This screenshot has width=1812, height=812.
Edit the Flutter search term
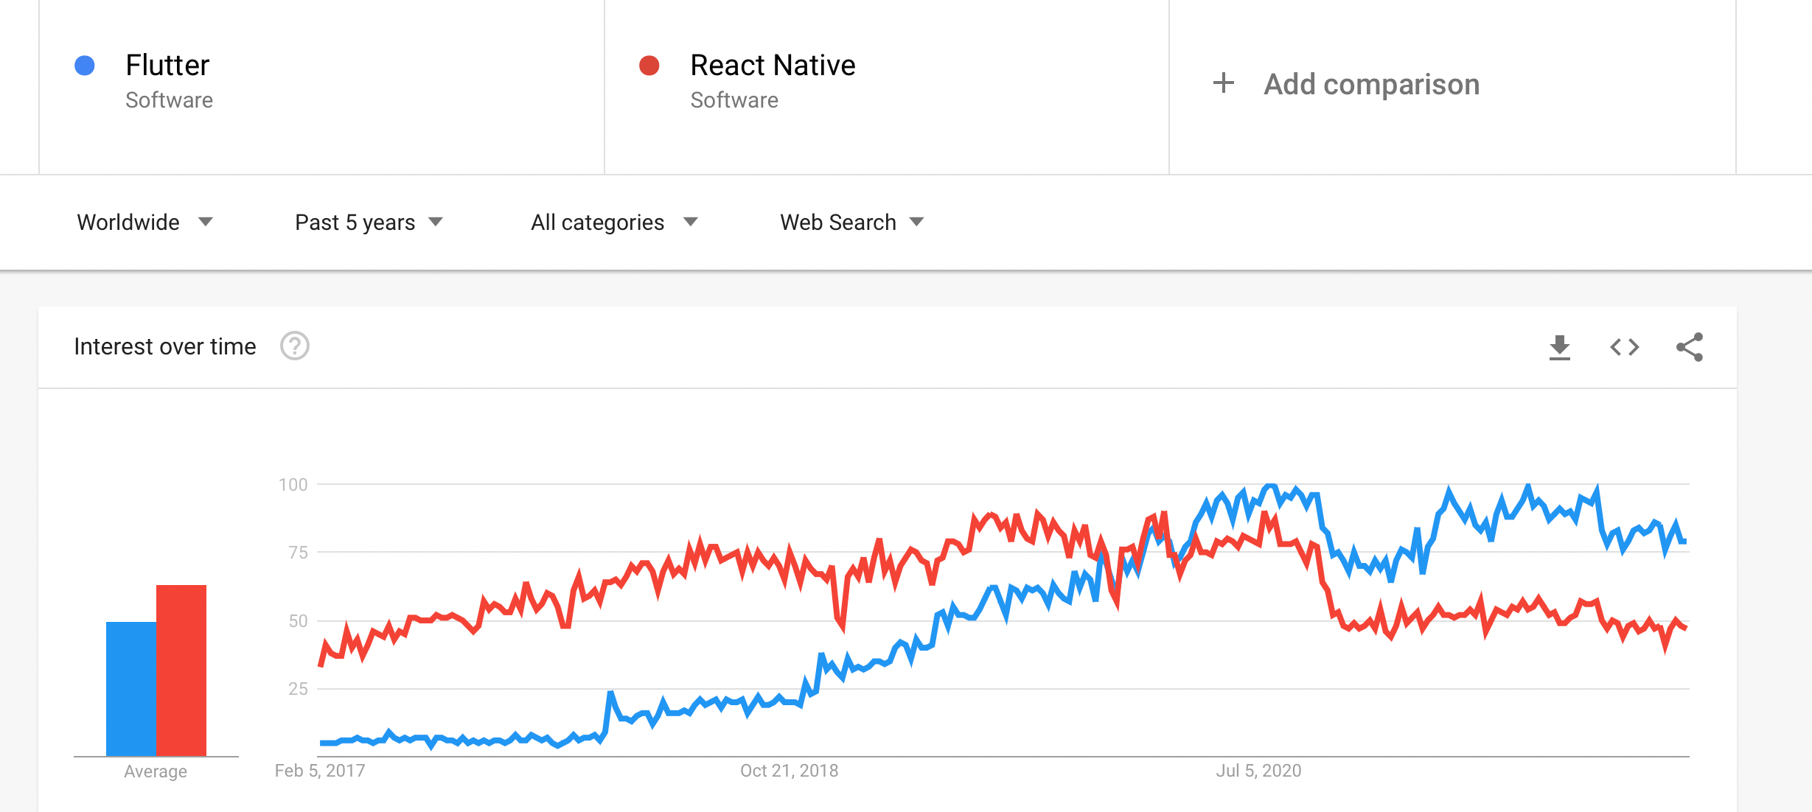point(167,65)
